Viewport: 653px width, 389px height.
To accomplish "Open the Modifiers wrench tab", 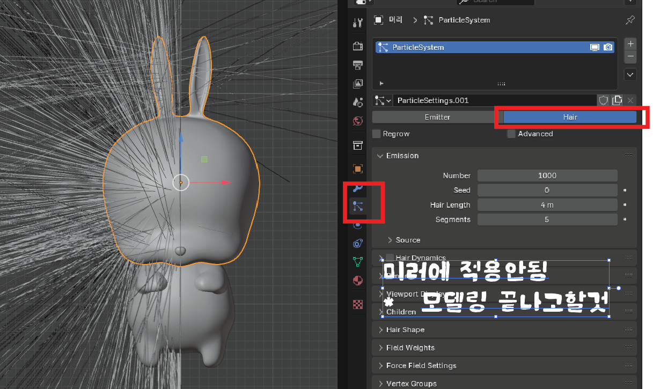I will coord(358,187).
